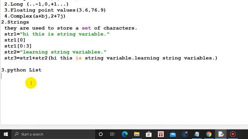Open File Explorer from taskbar
248x139 pixels.
point(137,134)
